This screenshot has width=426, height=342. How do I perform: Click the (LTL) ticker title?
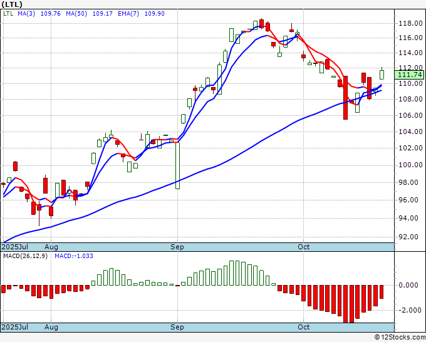(12, 4)
